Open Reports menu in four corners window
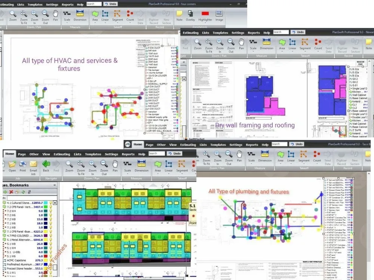374x280 pixels. [x=67, y=4]
